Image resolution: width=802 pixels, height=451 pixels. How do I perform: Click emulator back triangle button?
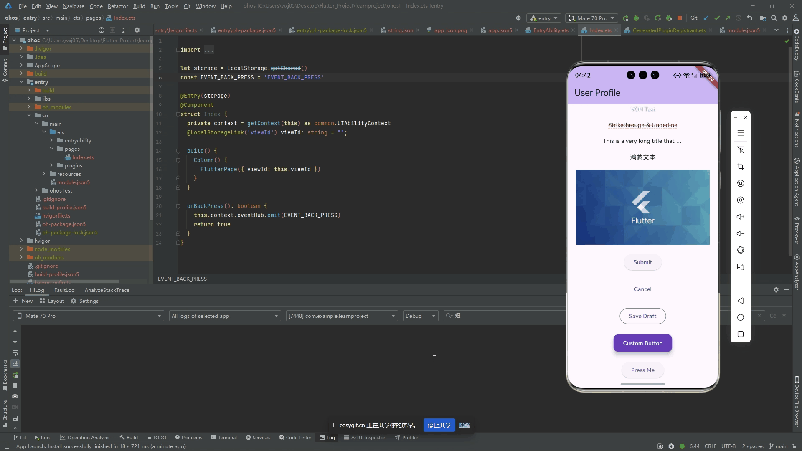(x=741, y=301)
